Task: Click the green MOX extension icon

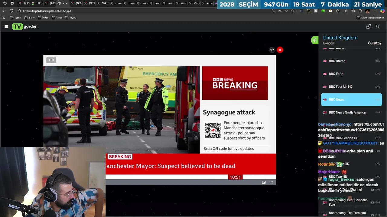Action: point(323,11)
